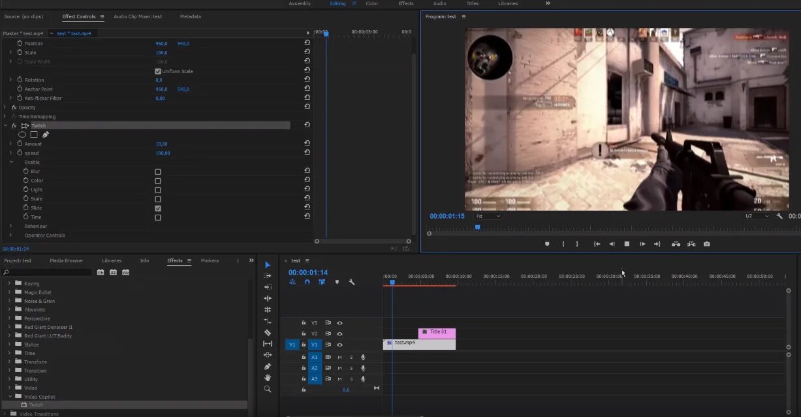This screenshot has height=417, width=801.
Task: Hide track V3 with eye icon
Action: click(339, 323)
